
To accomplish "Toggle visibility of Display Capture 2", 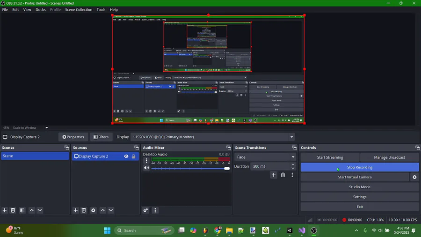I will pyautogui.click(x=126, y=156).
